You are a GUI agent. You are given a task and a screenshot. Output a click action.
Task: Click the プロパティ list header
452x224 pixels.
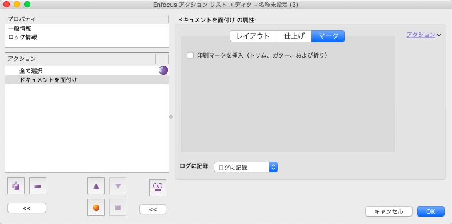pyautogui.click(x=87, y=19)
